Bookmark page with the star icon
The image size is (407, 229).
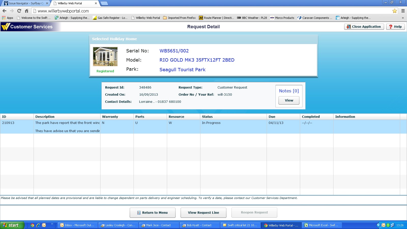click(395, 11)
